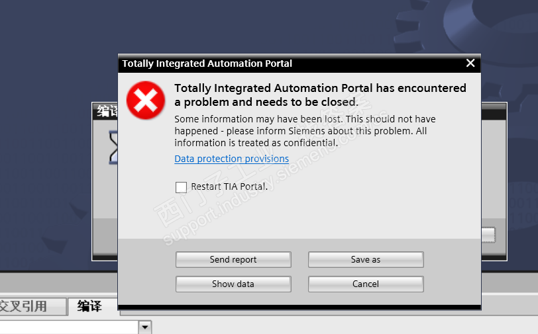The height and width of the screenshot is (334, 538).
Task: Enable the Restart TIA Portal checkbox
Action: [181, 187]
